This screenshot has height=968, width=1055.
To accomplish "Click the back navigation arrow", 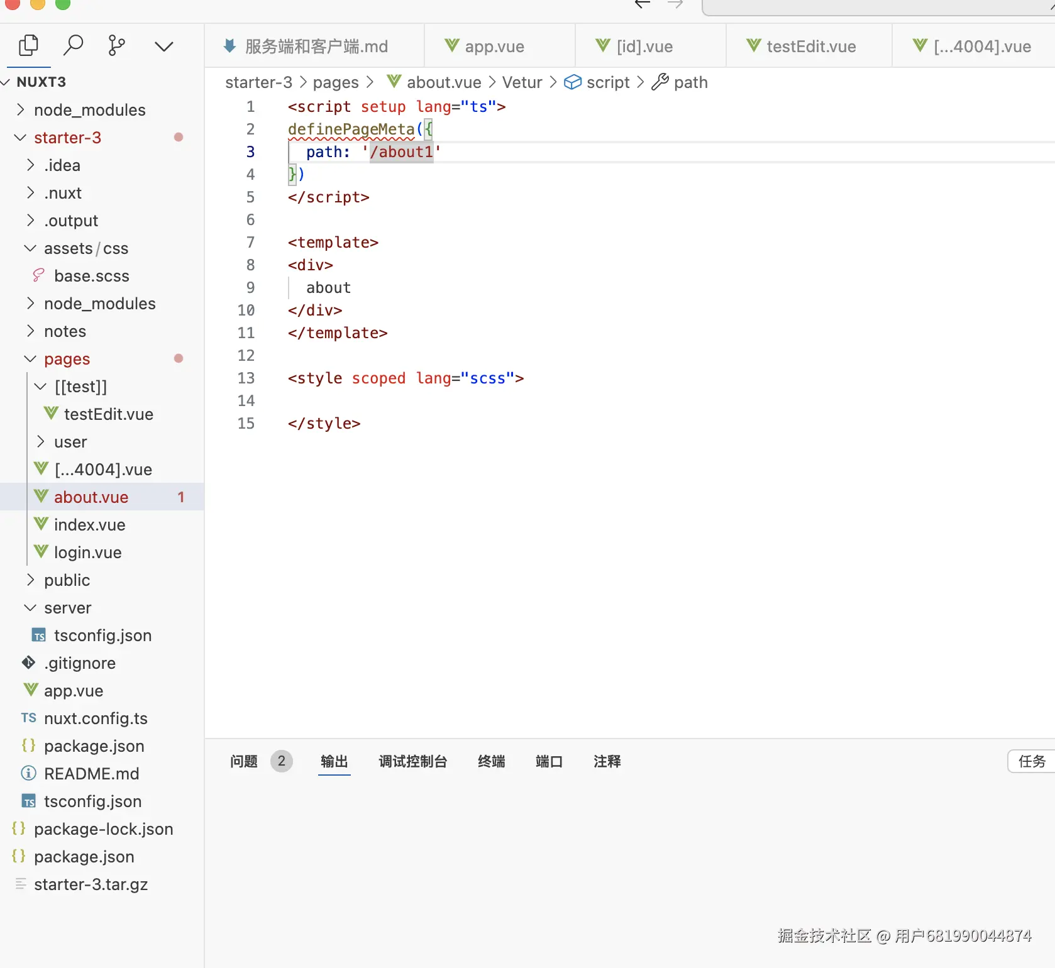I will pyautogui.click(x=642, y=4).
